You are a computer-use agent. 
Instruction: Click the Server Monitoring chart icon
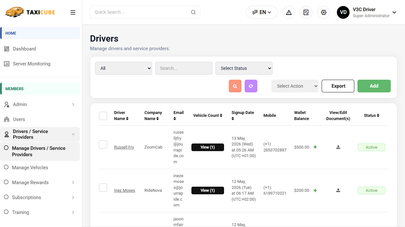coord(7,64)
